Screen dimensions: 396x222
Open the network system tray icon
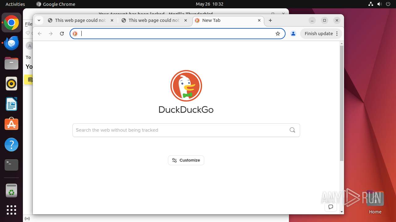pos(371,4)
